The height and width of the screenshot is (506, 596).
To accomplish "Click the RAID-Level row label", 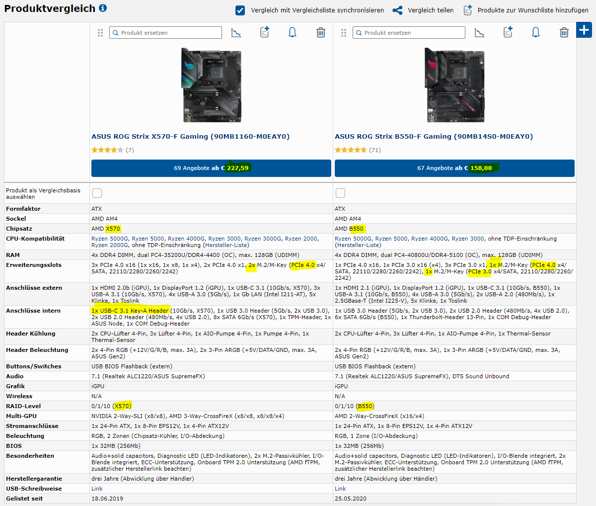I will click(23, 406).
